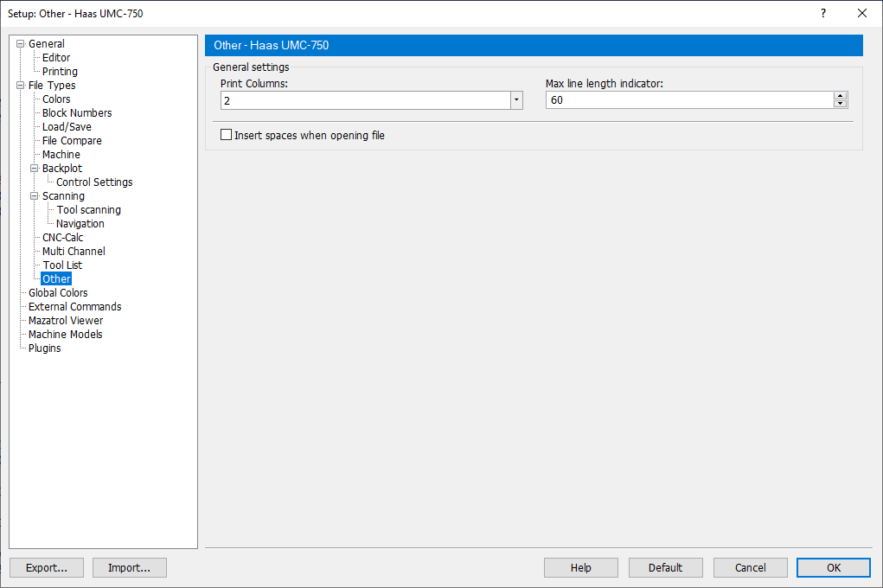Collapse the General tree node

click(20, 44)
